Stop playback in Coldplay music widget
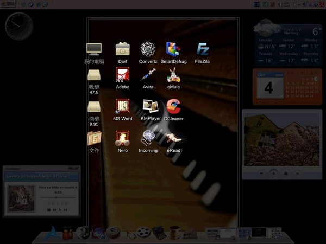The image size is (326, 244). click(49, 210)
